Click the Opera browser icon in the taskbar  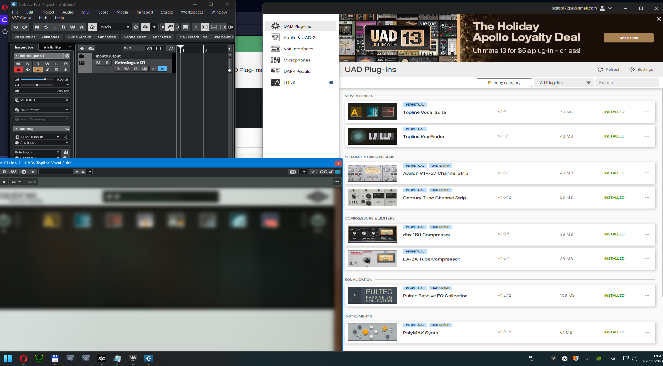[x=23, y=359]
